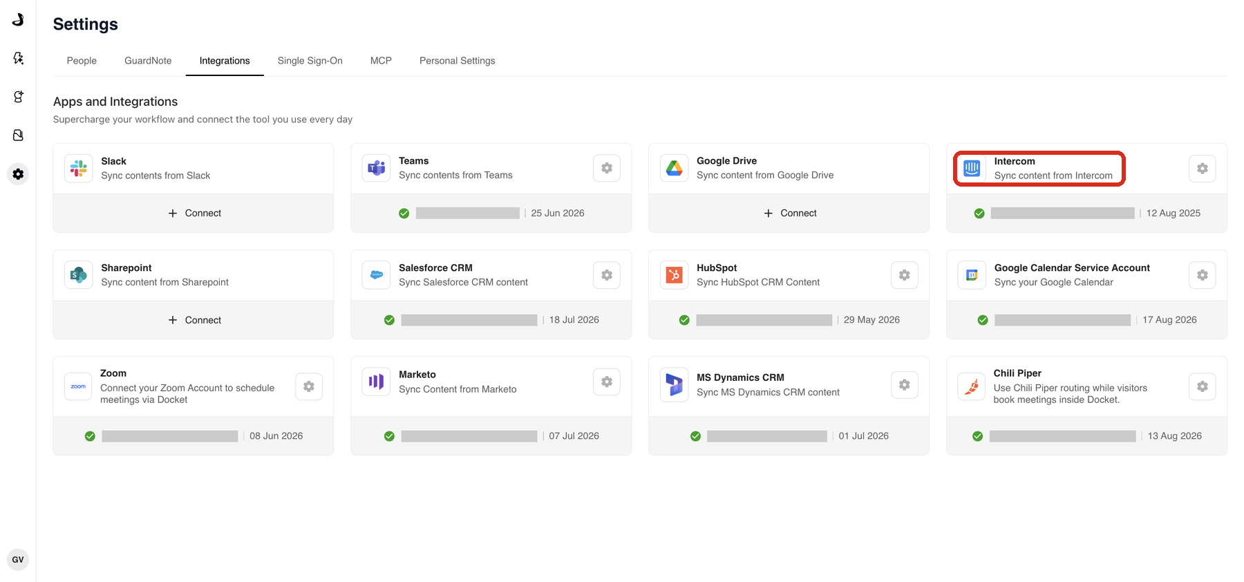The image size is (1244, 582).
Task: Switch to the GuardNote tab
Action: click(148, 61)
